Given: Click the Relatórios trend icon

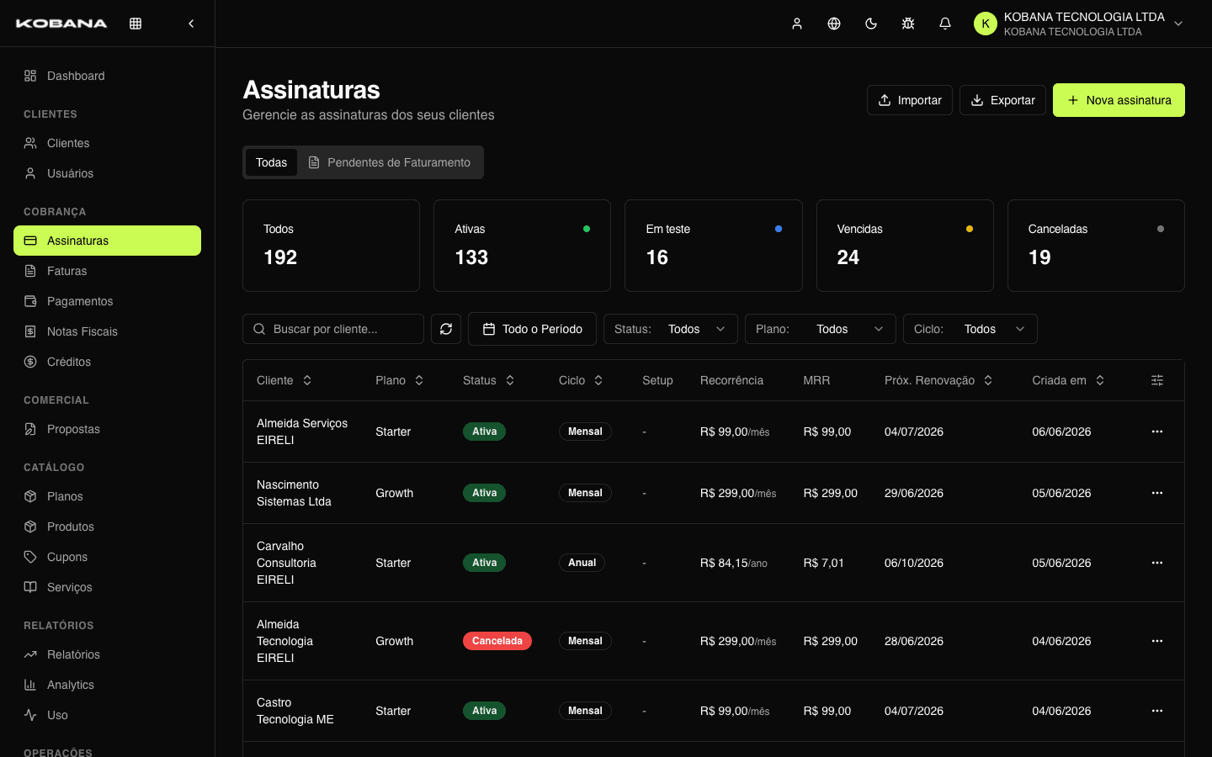Looking at the screenshot, I should (30, 654).
